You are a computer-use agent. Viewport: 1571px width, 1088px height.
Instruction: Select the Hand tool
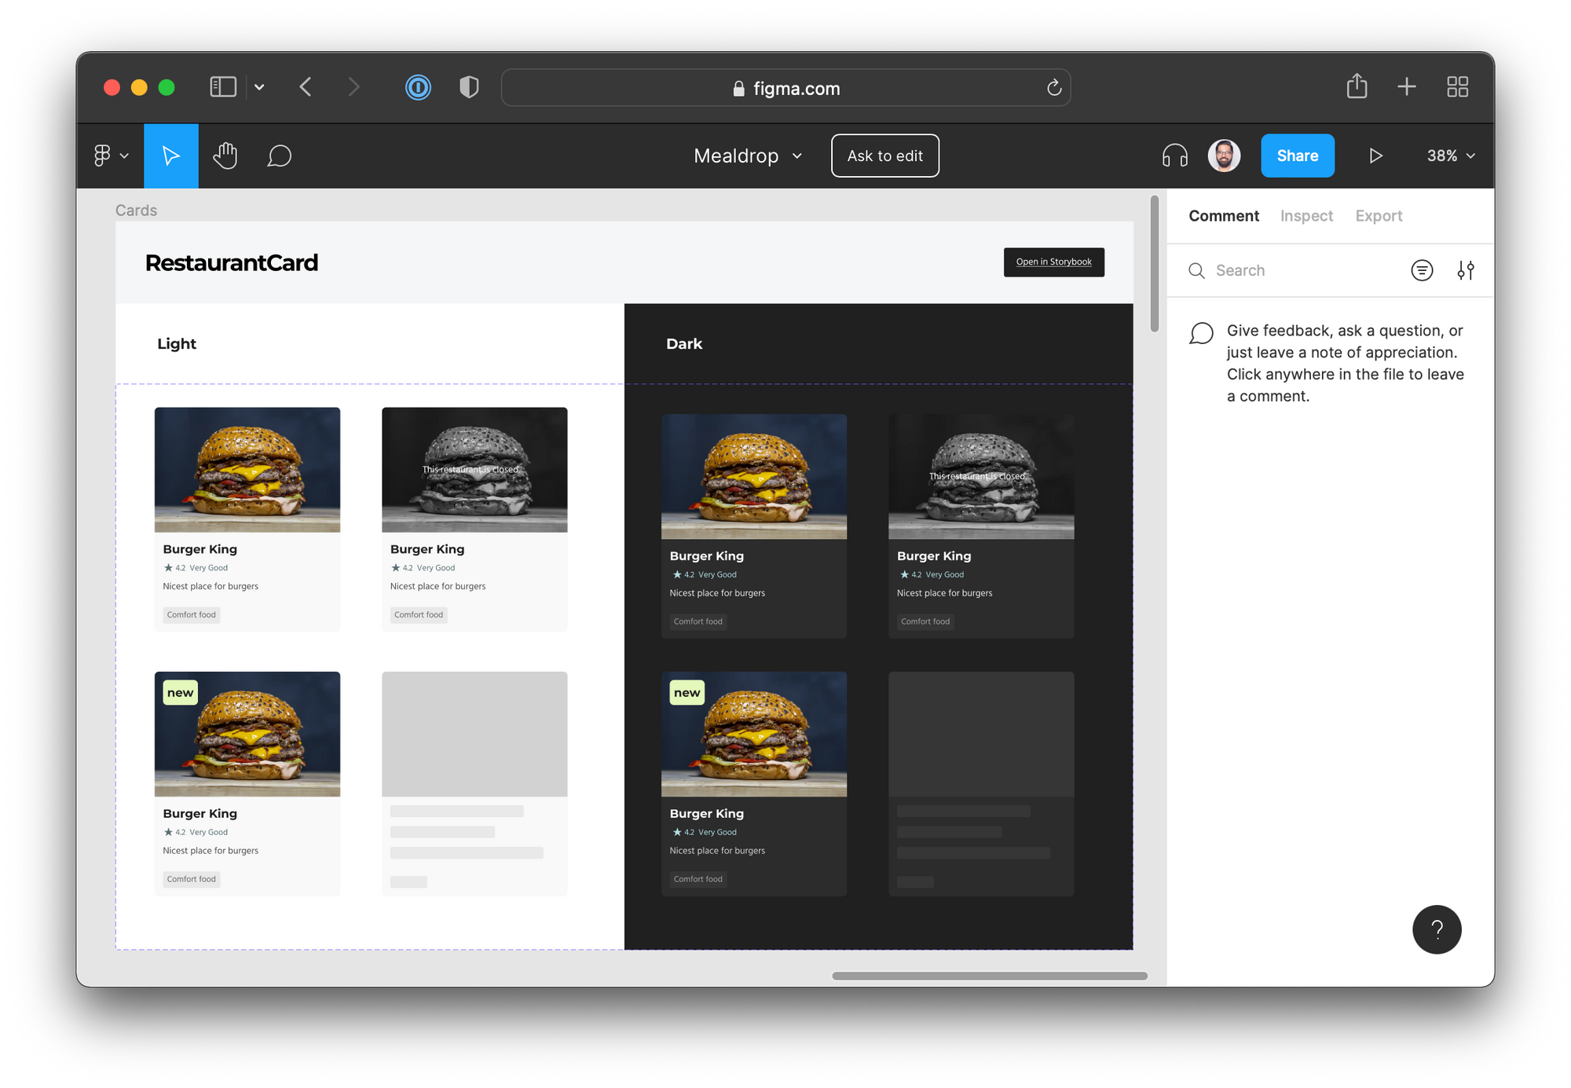pos(225,156)
